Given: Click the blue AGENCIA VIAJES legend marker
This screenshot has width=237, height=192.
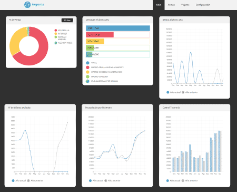Looking at the screenshot, I should point(56,43).
